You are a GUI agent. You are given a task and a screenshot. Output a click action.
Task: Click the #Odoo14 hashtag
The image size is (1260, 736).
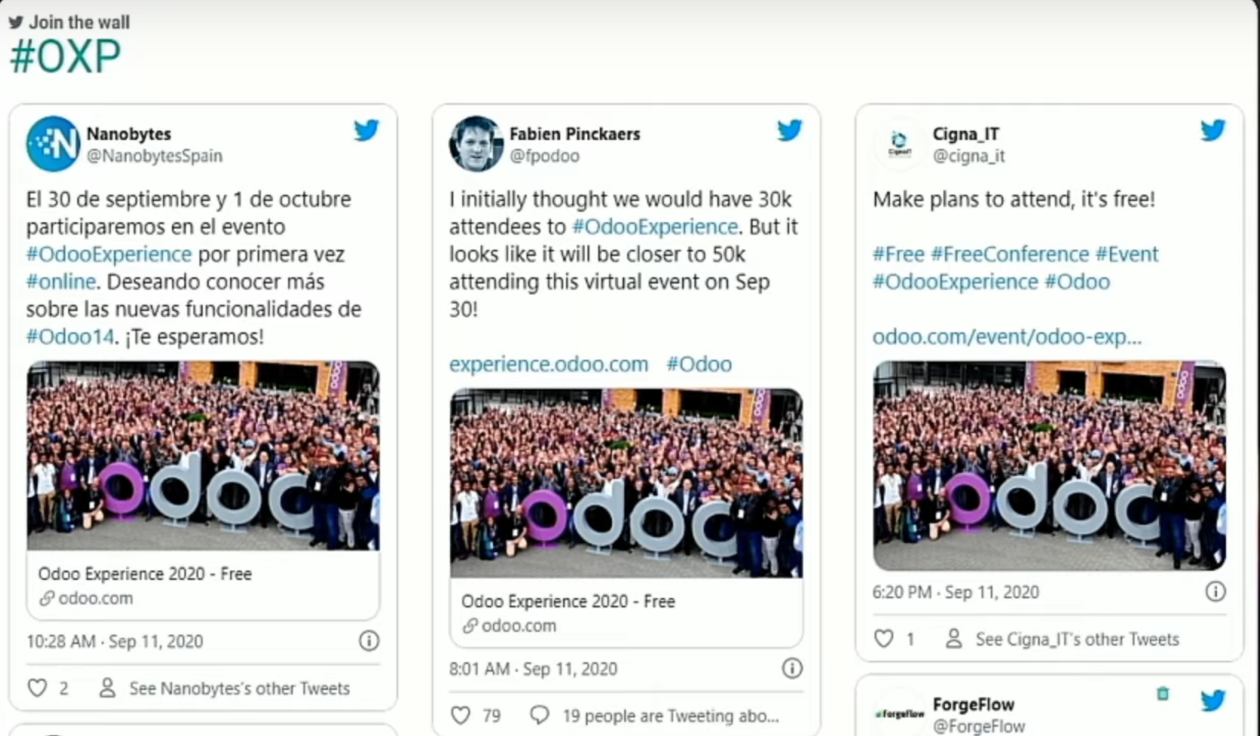click(70, 336)
